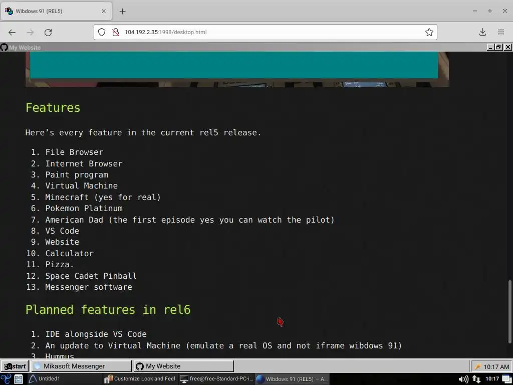This screenshot has width=513, height=385.
Task: Open the desktop panel application menu icon
Action: pyautogui.click(x=6, y=379)
